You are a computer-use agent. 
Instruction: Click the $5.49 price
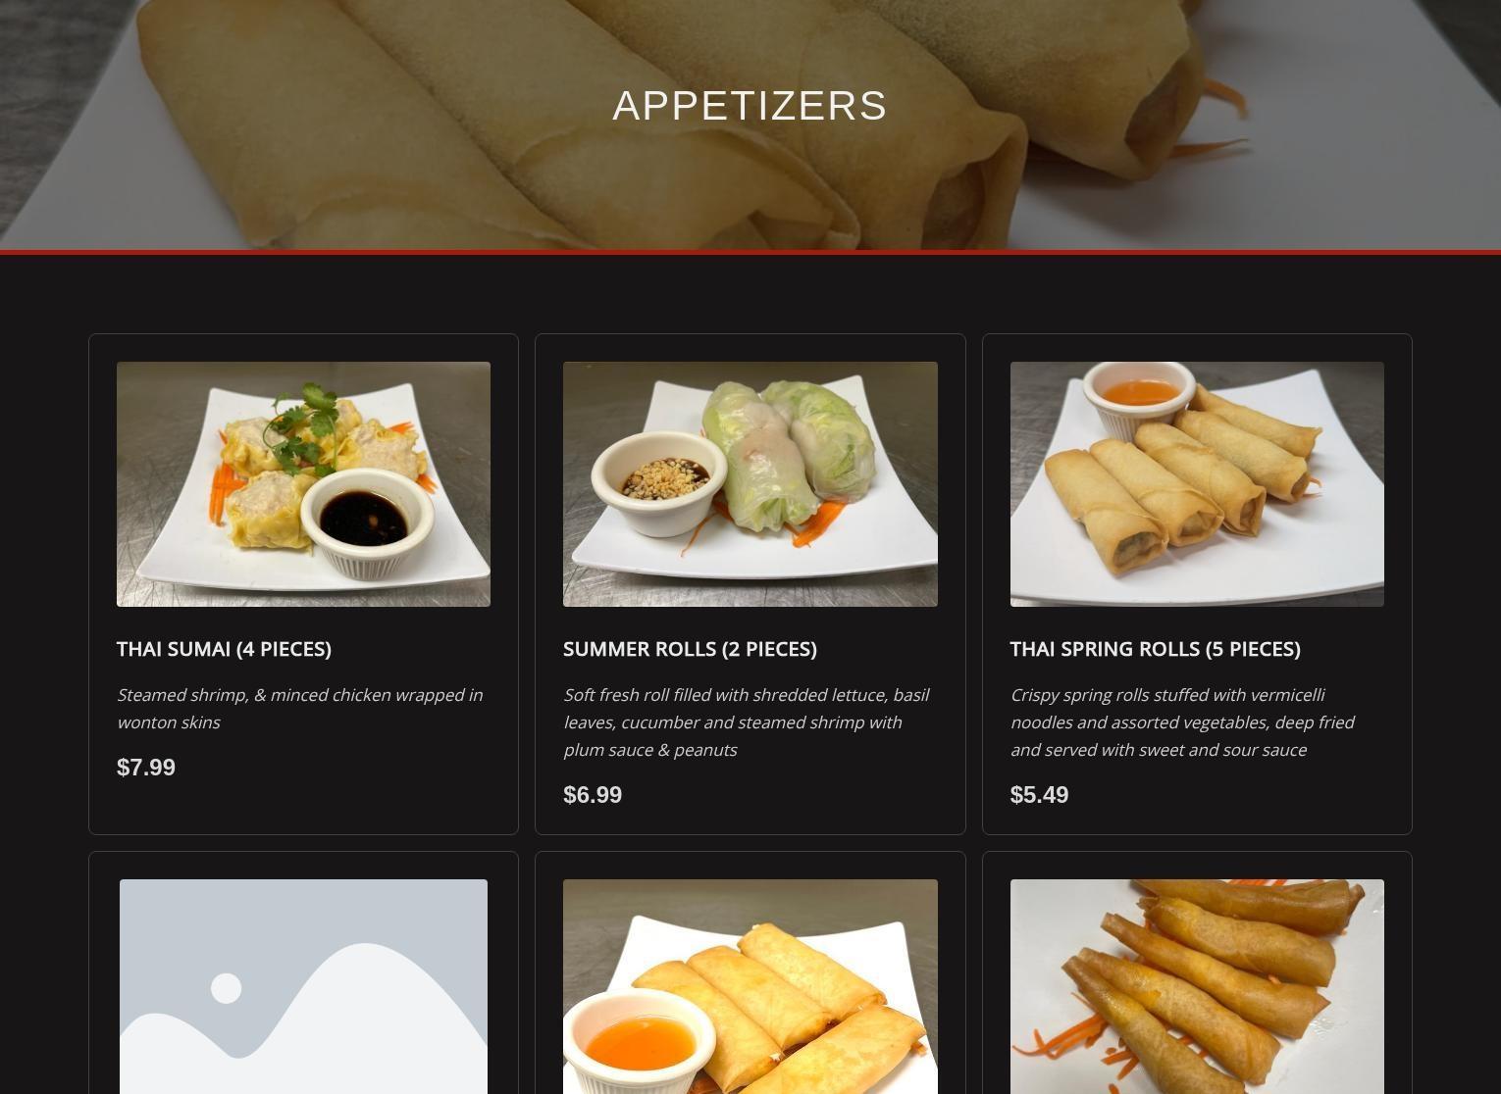click(1039, 795)
